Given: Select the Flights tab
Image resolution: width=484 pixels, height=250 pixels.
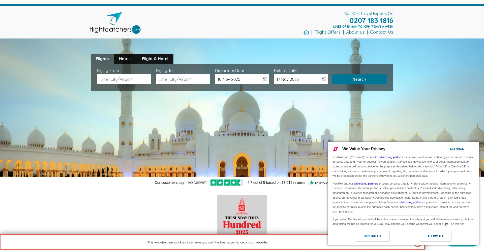Looking at the screenshot, I should coord(102,59).
